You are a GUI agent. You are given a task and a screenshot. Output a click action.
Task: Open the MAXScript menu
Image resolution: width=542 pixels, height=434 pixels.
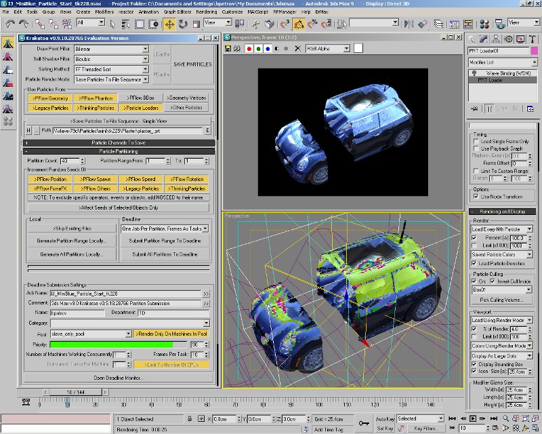click(x=258, y=12)
